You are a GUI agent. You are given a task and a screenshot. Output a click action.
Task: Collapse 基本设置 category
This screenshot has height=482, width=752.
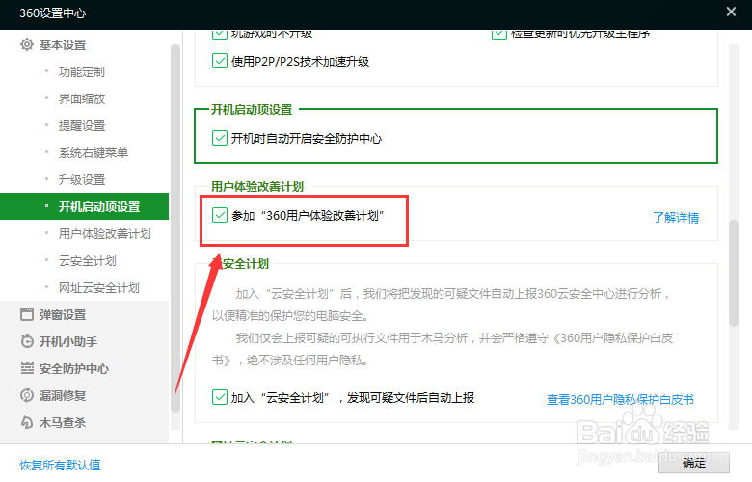63,44
